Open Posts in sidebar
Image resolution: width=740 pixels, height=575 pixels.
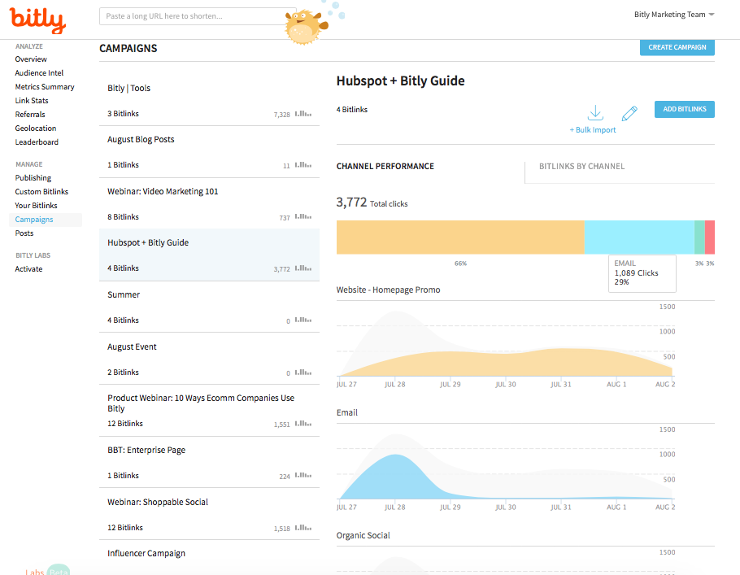(x=24, y=233)
